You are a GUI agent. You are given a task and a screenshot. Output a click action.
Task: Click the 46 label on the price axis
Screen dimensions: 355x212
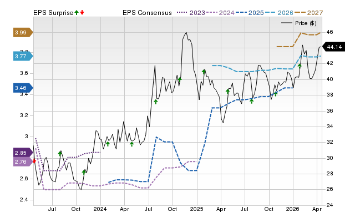click(329, 32)
